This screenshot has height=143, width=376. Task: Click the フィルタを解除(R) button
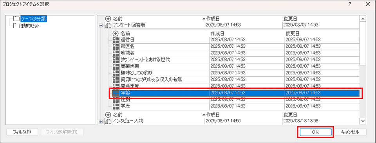[62, 132]
